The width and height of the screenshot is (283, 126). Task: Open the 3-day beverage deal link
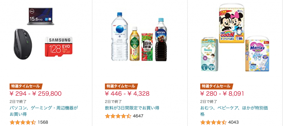click(132, 108)
